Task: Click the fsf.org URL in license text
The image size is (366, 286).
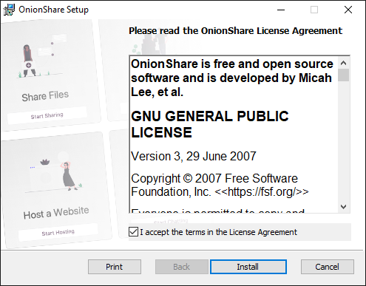Action: pos(262,191)
